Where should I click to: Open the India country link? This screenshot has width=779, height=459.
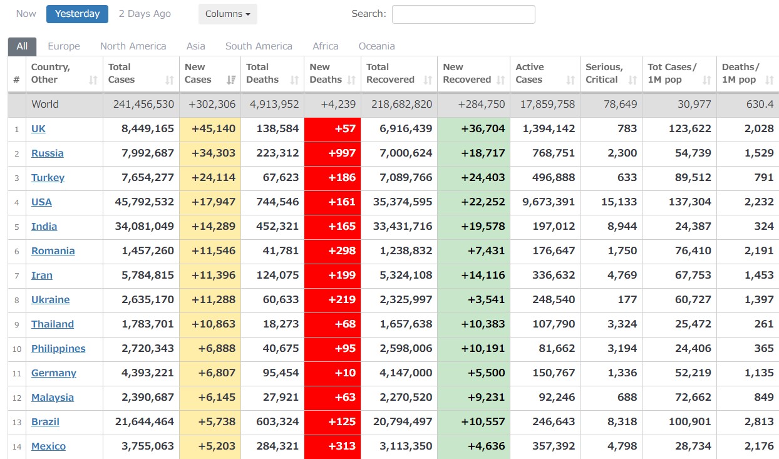[x=44, y=227]
